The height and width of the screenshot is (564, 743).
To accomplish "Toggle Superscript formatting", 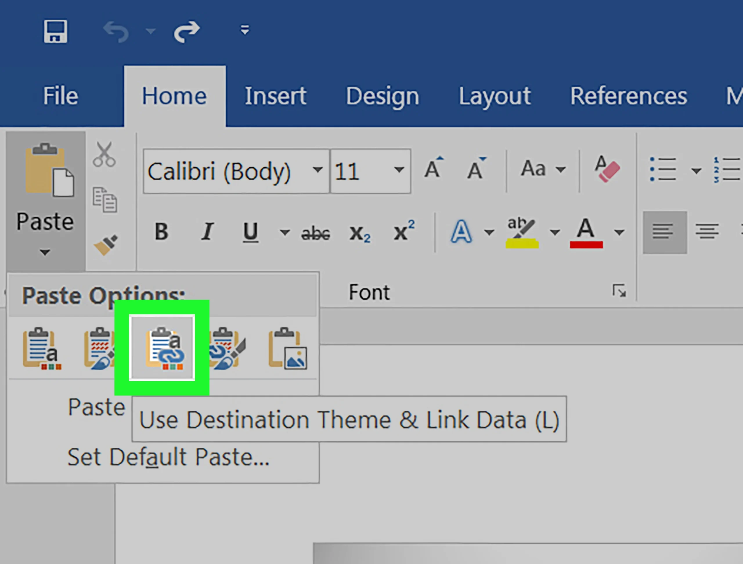I will pyautogui.click(x=404, y=230).
